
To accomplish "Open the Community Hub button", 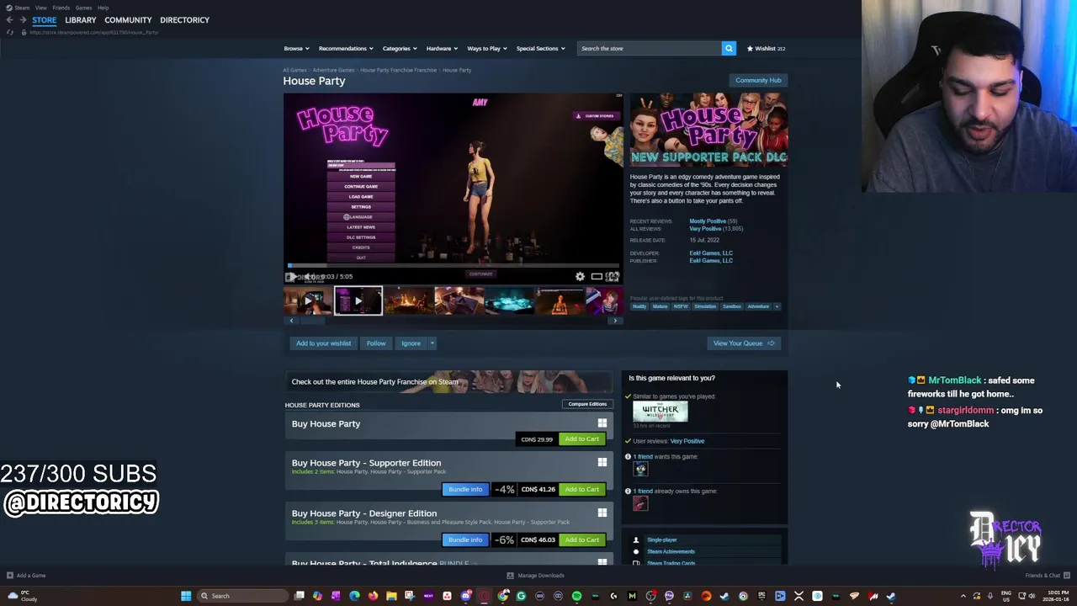I will [x=758, y=80].
